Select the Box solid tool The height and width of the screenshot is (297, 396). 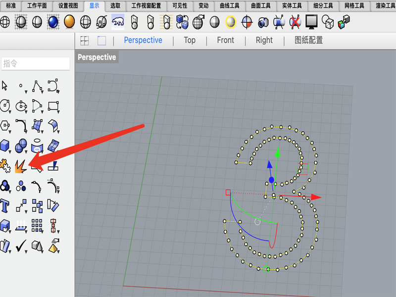[x=5, y=146]
